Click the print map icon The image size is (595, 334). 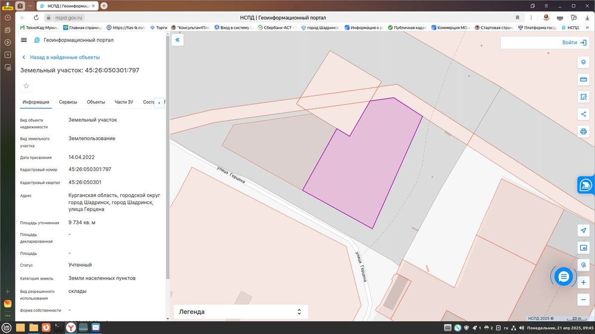[x=583, y=131]
